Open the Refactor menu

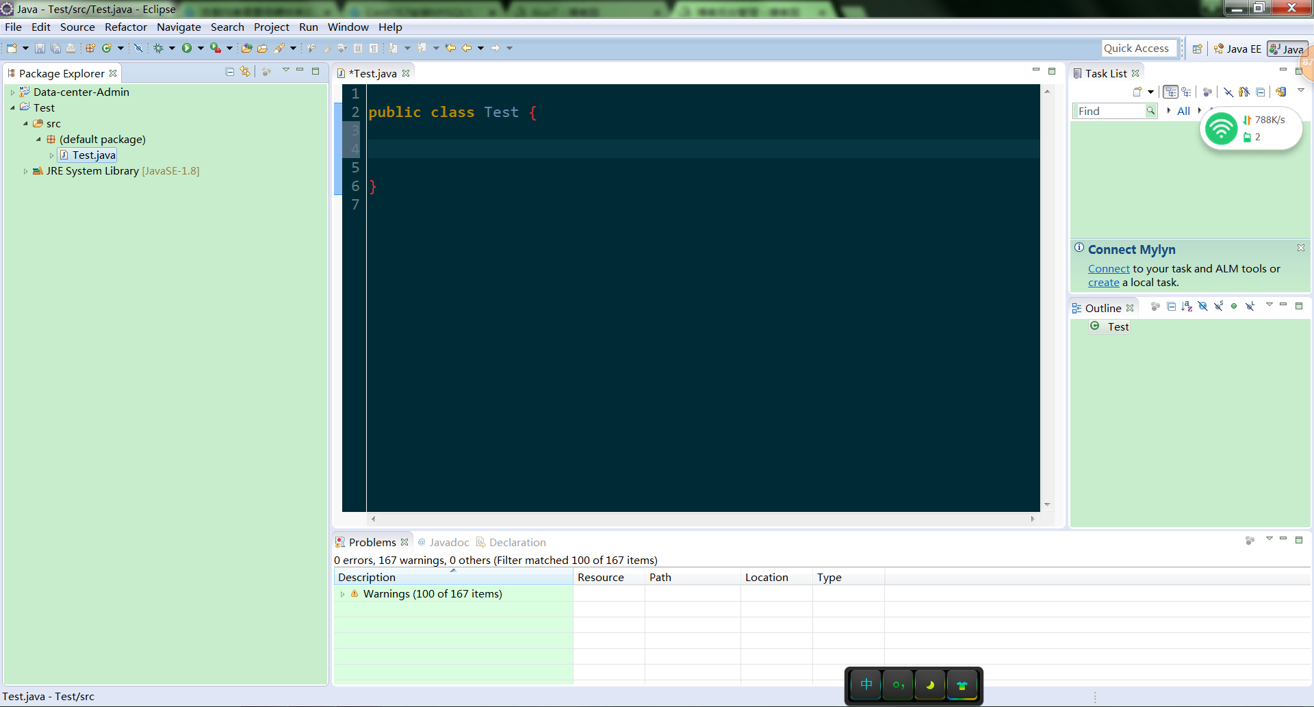(x=125, y=27)
